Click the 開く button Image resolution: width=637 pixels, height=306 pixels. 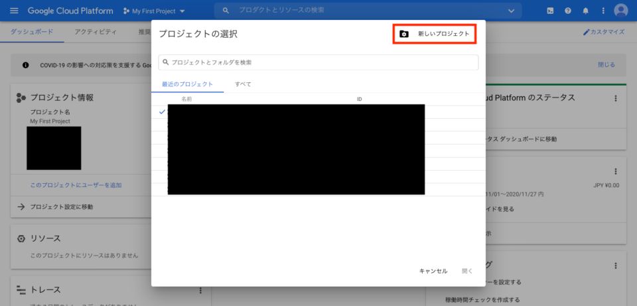point(468,271)
